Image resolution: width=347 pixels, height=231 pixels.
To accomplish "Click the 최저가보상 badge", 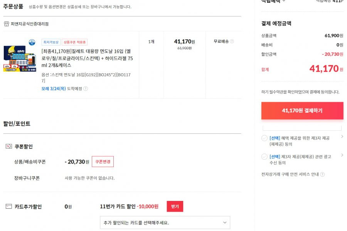I will (x=51, y=42).
